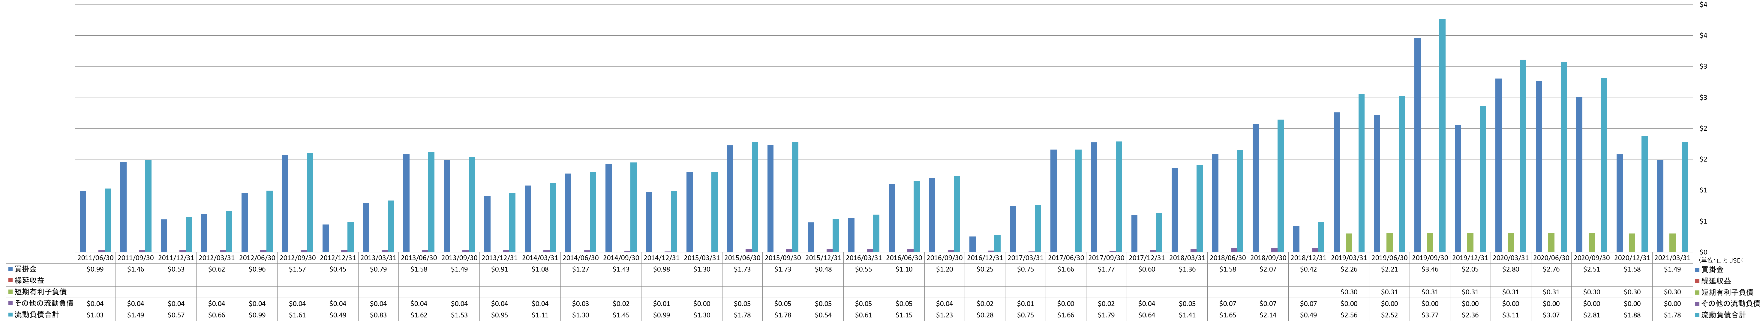The image size is (1763, 321).
Task: Click the 2016/12/31 date column header
Action: (x=985, y=258)
